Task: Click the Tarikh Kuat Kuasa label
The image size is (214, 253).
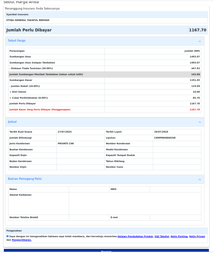Action: click(x=21, y=132)
